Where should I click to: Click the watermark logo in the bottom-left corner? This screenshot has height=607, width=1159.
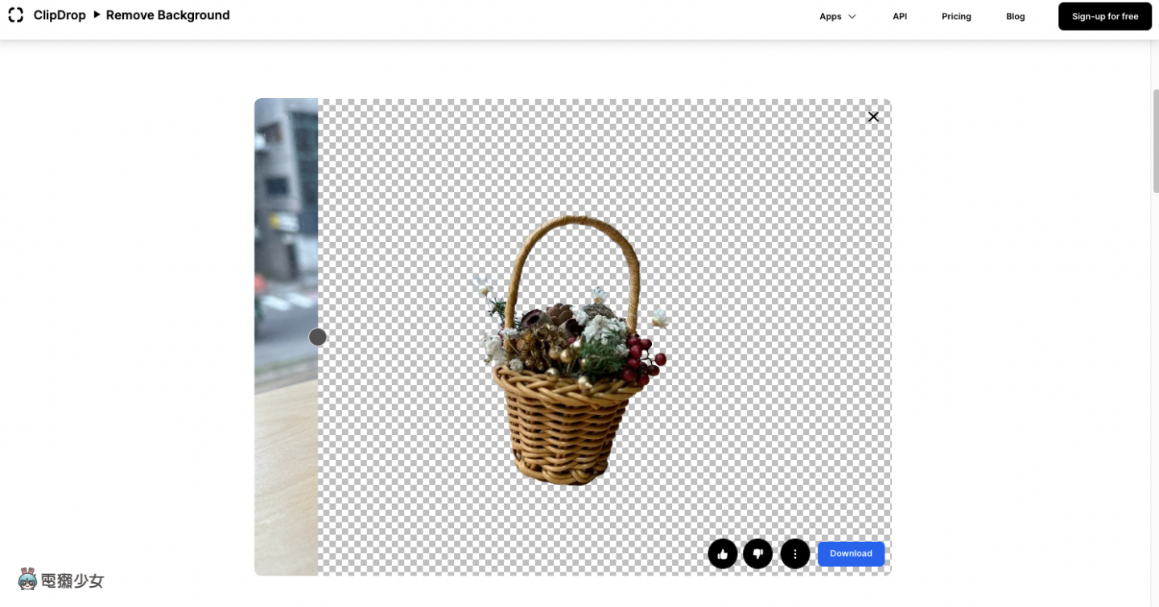[x=61, y=580]
